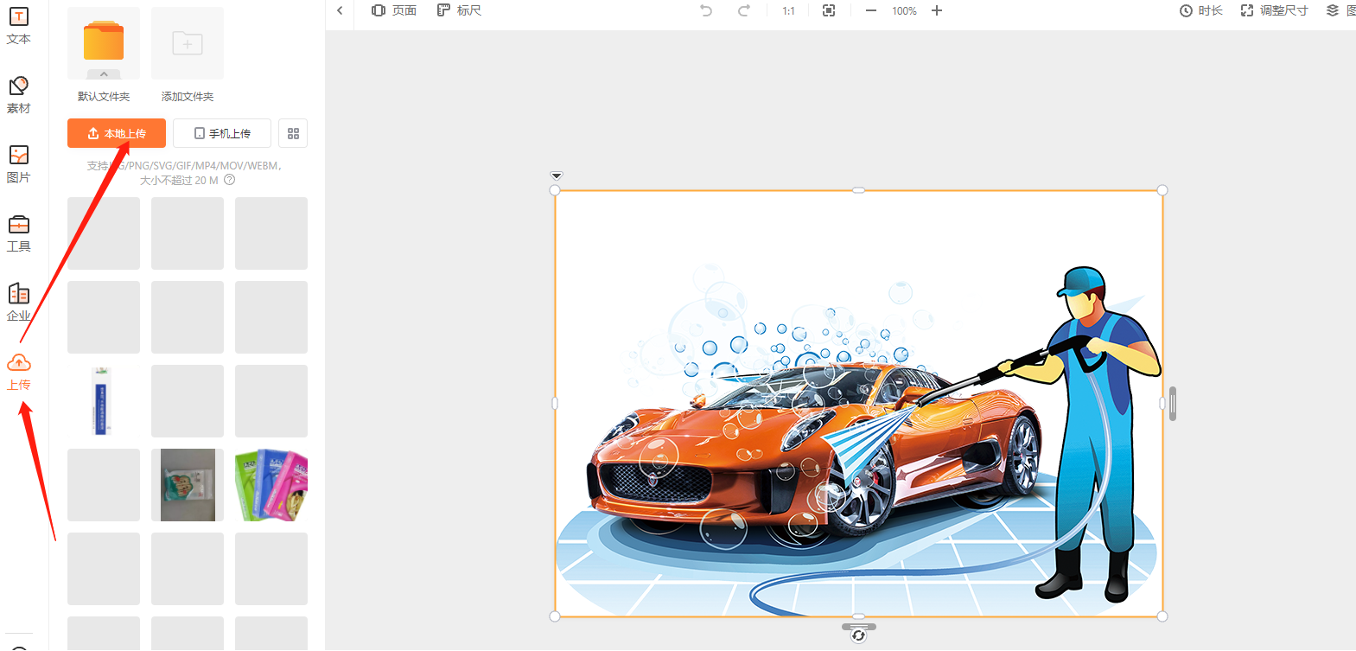Viewport: 1356px width, 651px height.
Task: Click the 本地上传 local upload button
Action: [x=117, y=133]
